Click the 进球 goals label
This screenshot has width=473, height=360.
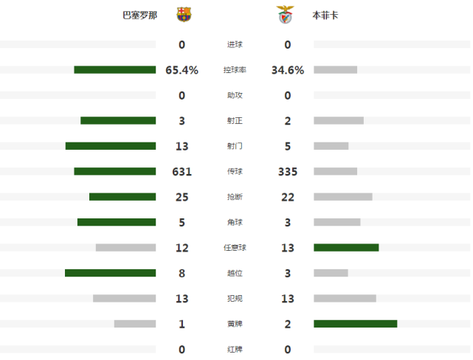click(x=235, y=44)
